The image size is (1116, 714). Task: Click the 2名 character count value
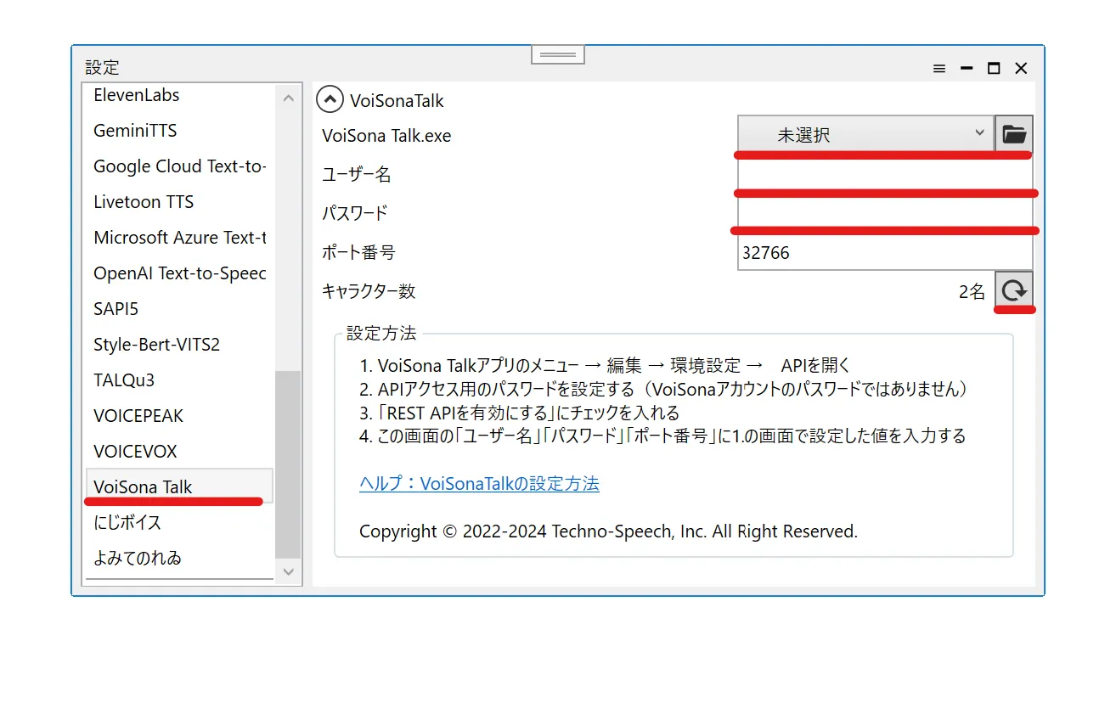pyautogui.click(x=972, y=292)
